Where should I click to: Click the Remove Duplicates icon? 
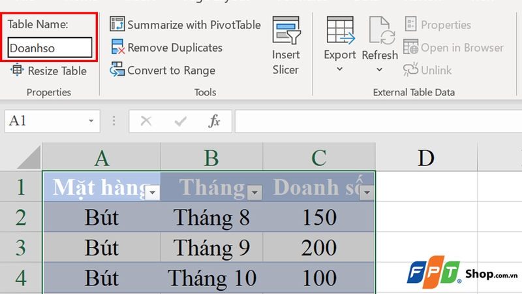(x=118, y=47)
